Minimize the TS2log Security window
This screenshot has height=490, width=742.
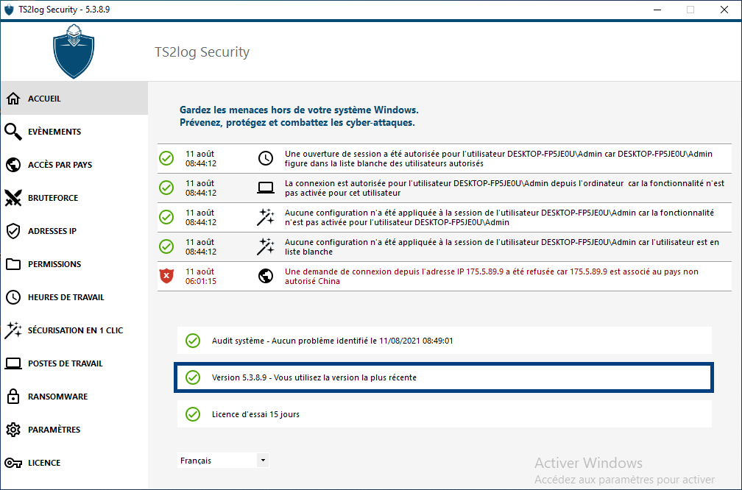657,10
